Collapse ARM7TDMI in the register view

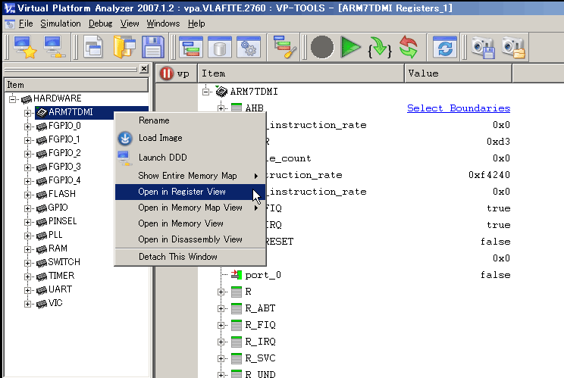pyautogui.click(x=205, y=92)
